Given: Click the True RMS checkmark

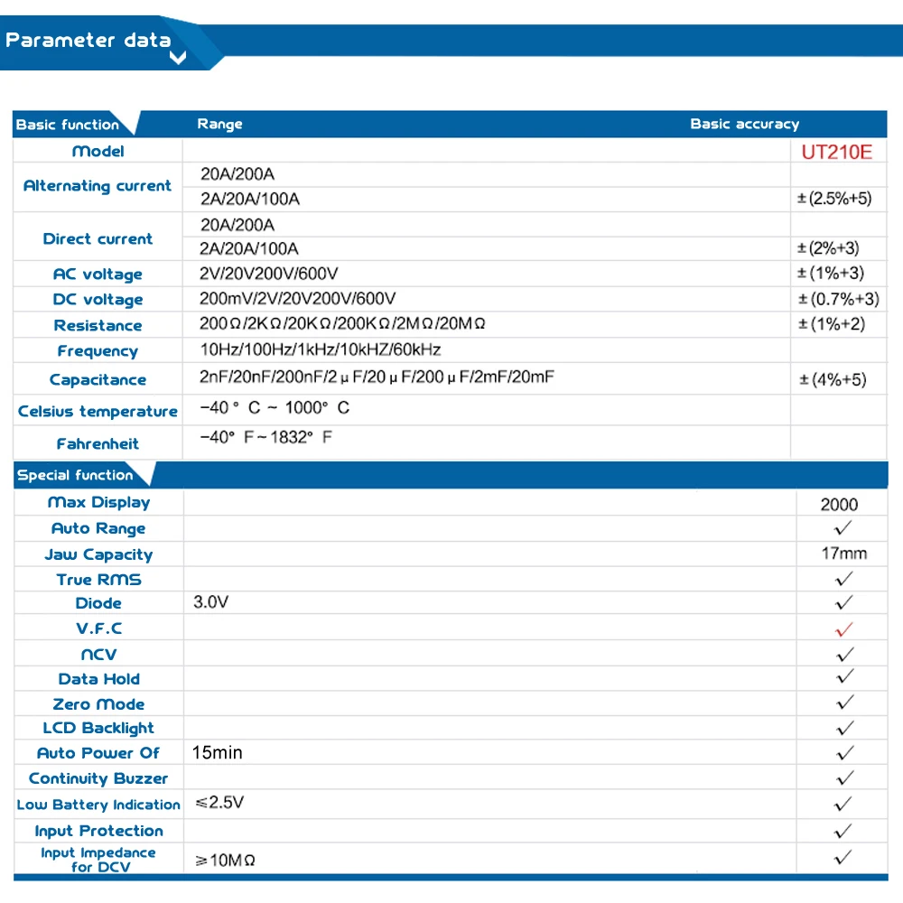Looking at the screenshot, I should point(843,579).
